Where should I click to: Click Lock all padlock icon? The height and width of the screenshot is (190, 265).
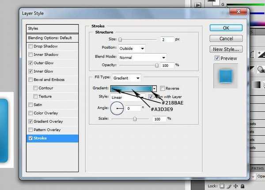pos(242,186)
